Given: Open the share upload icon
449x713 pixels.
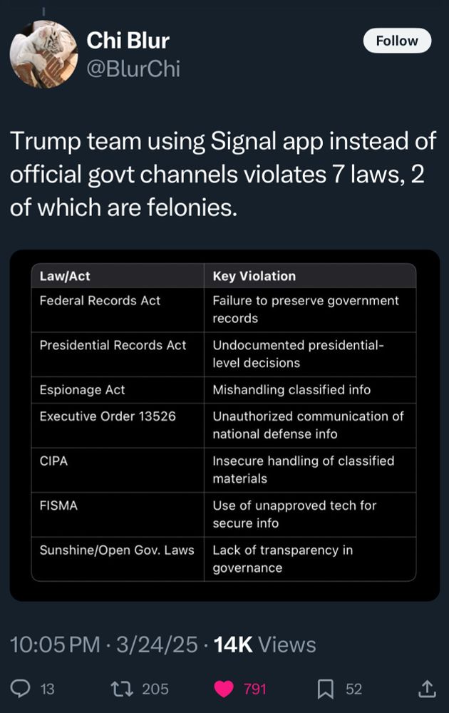Looking at the screenshot, I should click(x=426, y=688).
